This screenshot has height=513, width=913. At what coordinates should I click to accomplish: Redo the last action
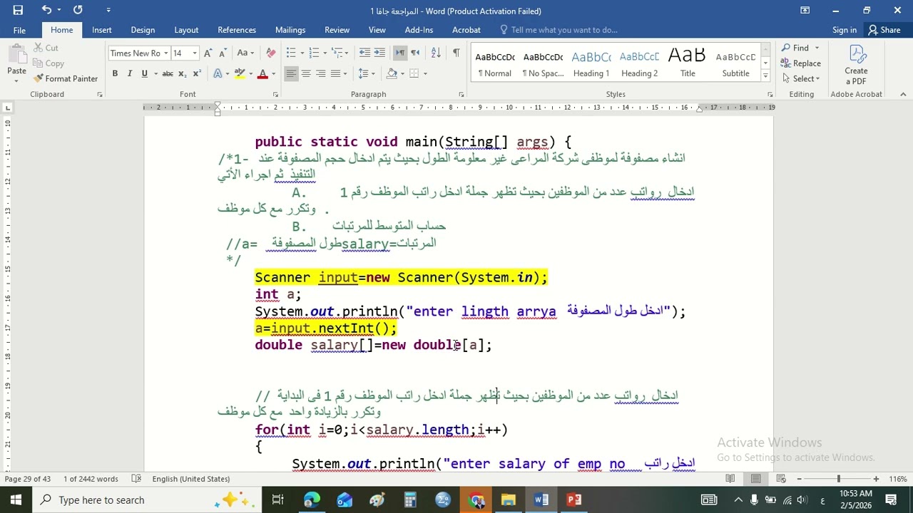tap(78, 10)
